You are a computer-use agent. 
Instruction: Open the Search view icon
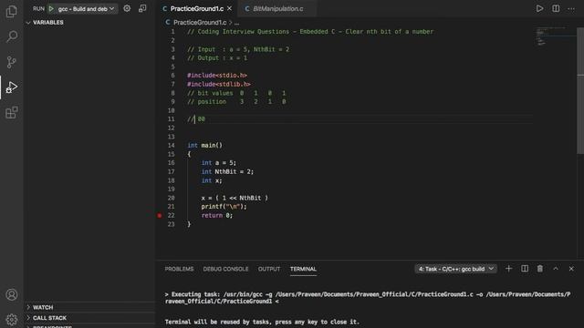(12, 36)
